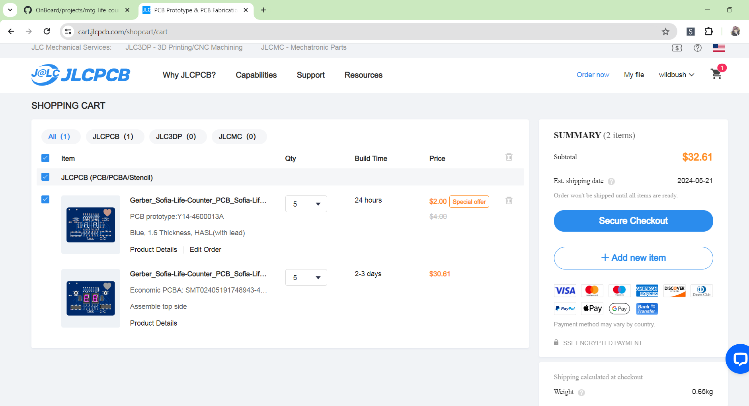Image resolution: width=749 pixels, height=406 pixels.
Task: Open the PCB prototype quantity dropdown
Action: pyautogui.click(x=306, y=204)
